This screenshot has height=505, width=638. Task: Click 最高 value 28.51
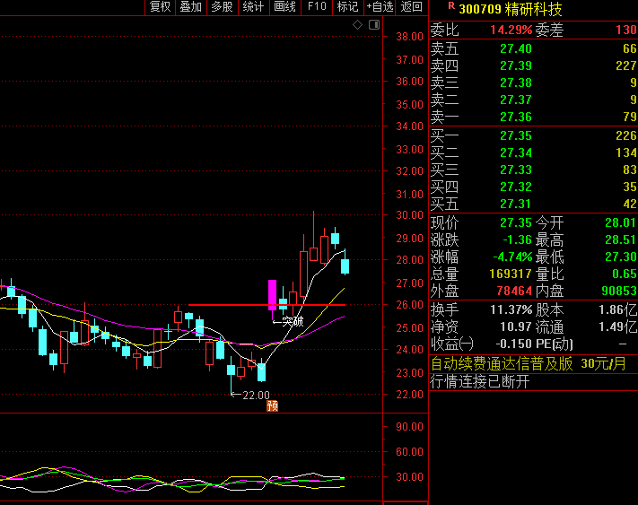[621, 239]
